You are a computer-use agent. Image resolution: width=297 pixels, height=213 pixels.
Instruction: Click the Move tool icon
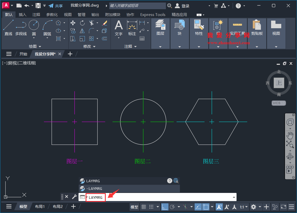click(x=73, y=23)
